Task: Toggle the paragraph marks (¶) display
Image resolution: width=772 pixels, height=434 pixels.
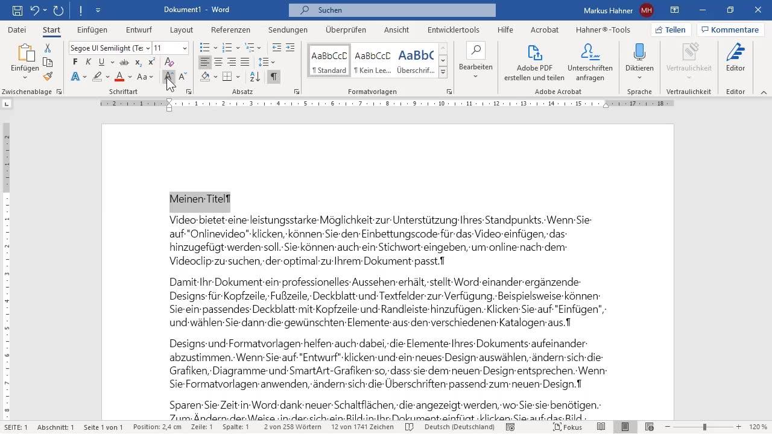Action: coord(274,77)
